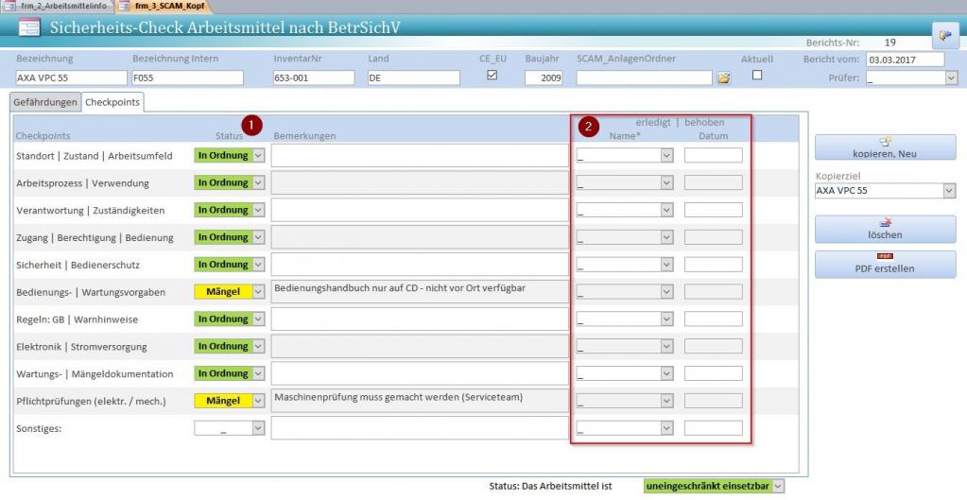Viewport: 967px width, 500px height.
Task: Click the Maschinenprüfung muss gemacht werden remark field
Action: pyautogui.click(x=420, y=401)
